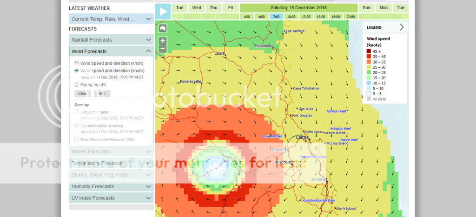Switch to the first Tue day tab
Screen dimensions: 476x217
[180, 8]
